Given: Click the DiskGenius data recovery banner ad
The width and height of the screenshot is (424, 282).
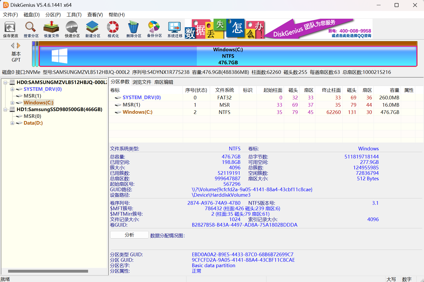Looking at the screenshot, I should click(x=279, y=29).
